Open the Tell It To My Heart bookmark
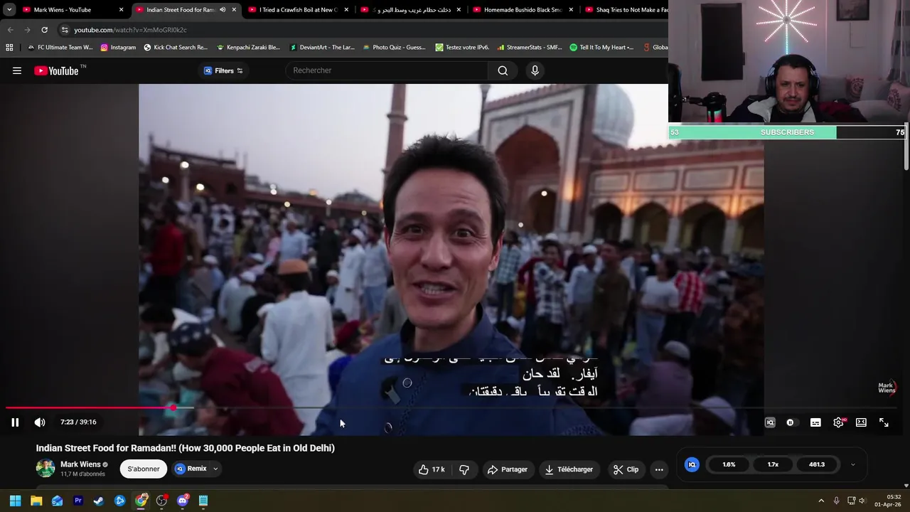Viewport: 910px width, 512px height. (601, 48)
